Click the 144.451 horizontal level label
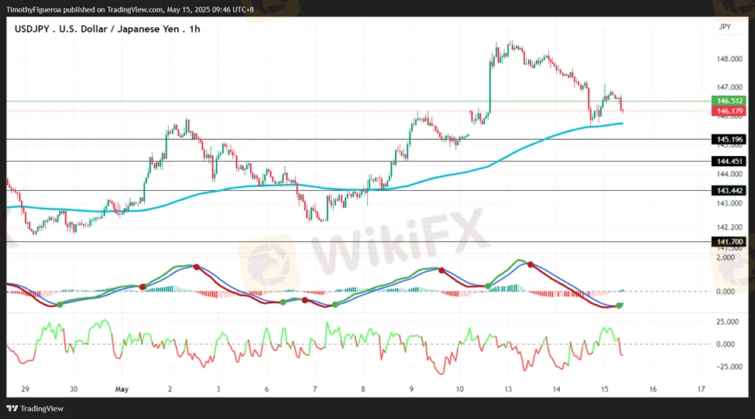 coord(729,161)
